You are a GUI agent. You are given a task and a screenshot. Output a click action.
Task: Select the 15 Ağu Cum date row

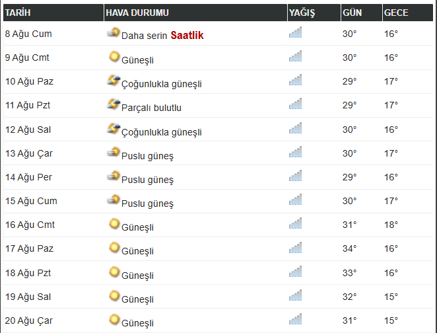(x=218, y=201)
